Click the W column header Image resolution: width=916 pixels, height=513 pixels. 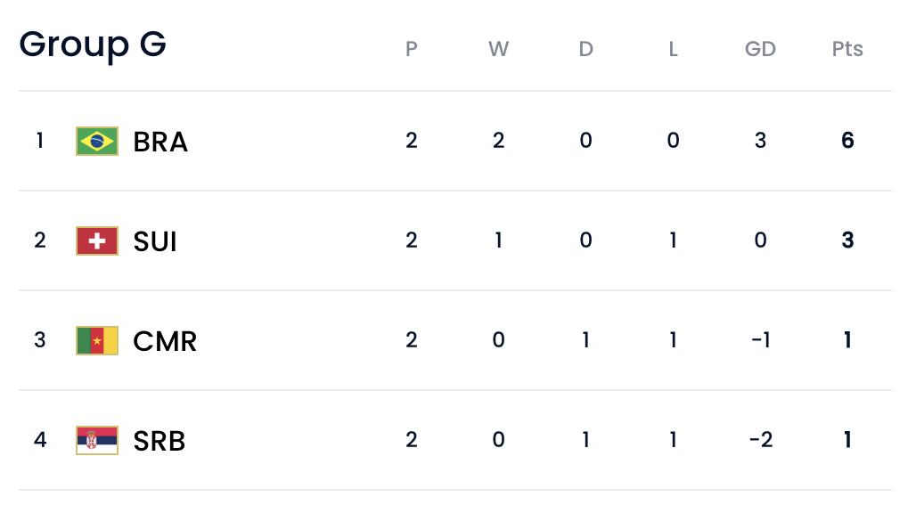pos(498,49)
